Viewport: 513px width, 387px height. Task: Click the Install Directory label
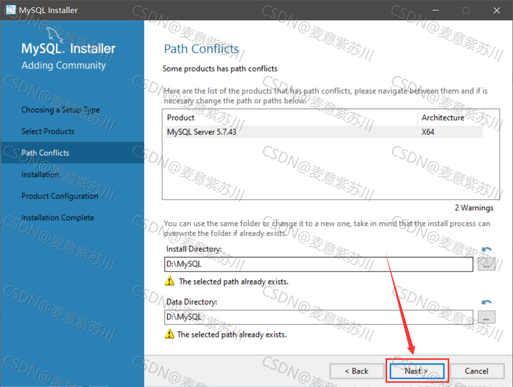194,249
